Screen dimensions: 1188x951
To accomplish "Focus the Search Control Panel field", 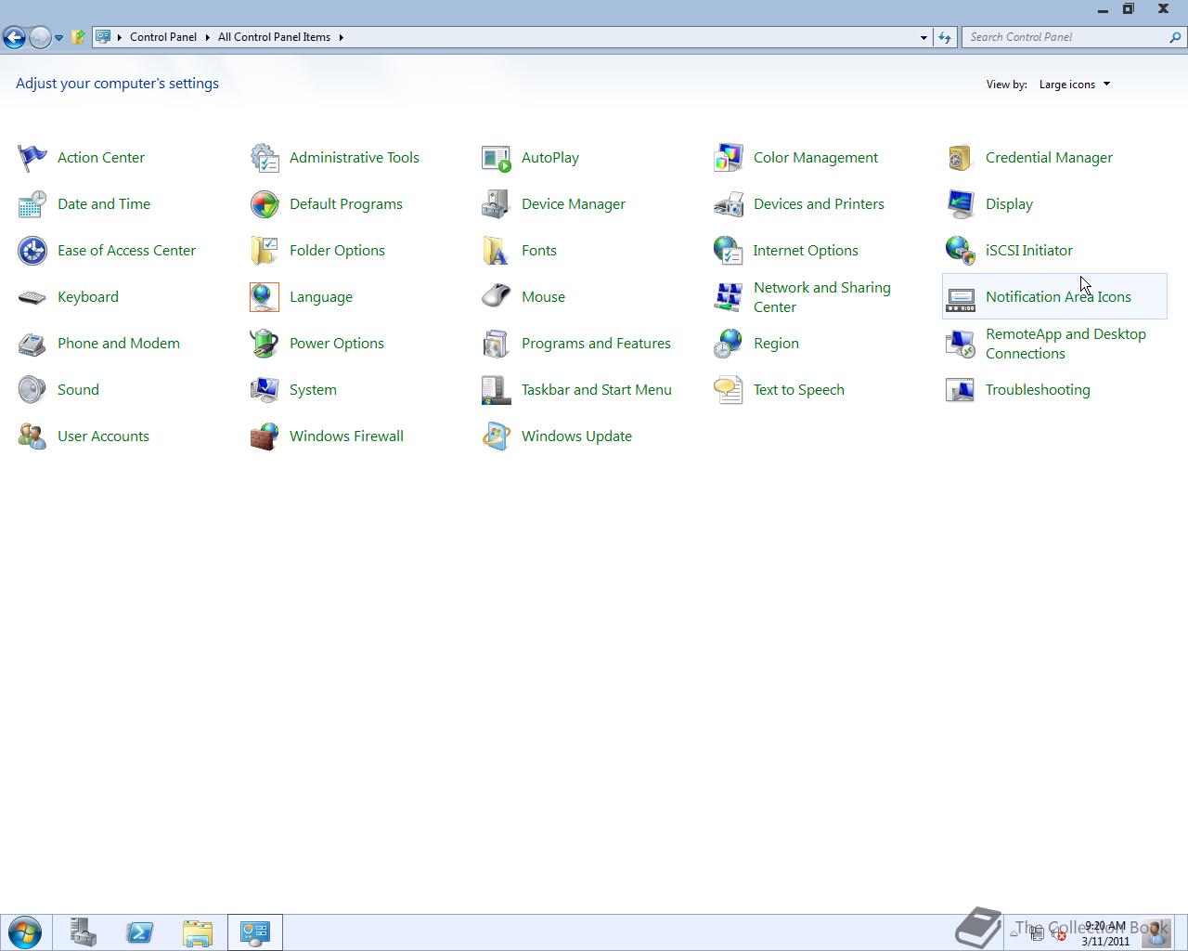I will pyautogui.click(x=1065, y=37).
